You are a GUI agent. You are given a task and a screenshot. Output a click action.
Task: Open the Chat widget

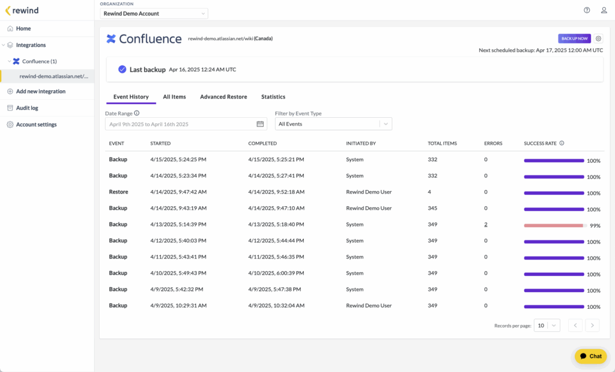point(591,356)
